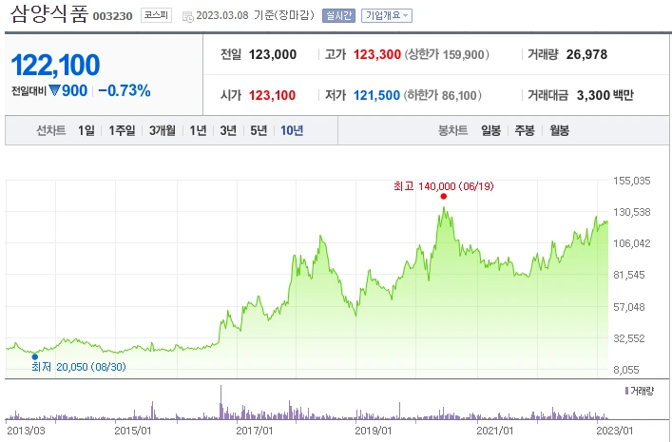Viewport: 672px width, 442px height.
Task: Click the 삼양식품 stock title
Action: [48, 13]
